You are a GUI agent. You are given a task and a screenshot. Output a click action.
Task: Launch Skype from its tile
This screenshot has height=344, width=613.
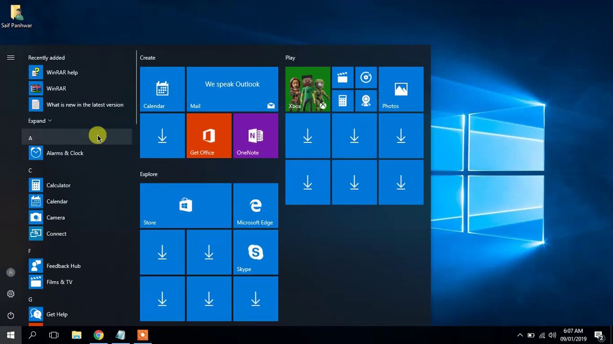pyautogui.click(x=255, y=252)
